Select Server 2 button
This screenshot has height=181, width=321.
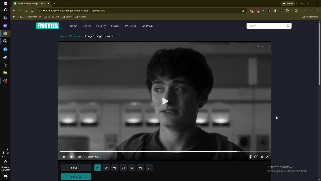pos(76,177)
